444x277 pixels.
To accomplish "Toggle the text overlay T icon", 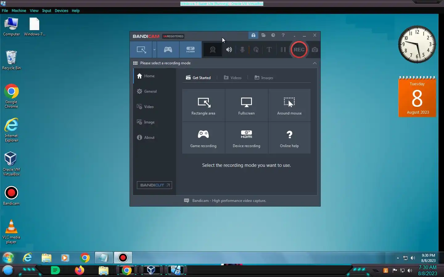I will coord(269,50).
